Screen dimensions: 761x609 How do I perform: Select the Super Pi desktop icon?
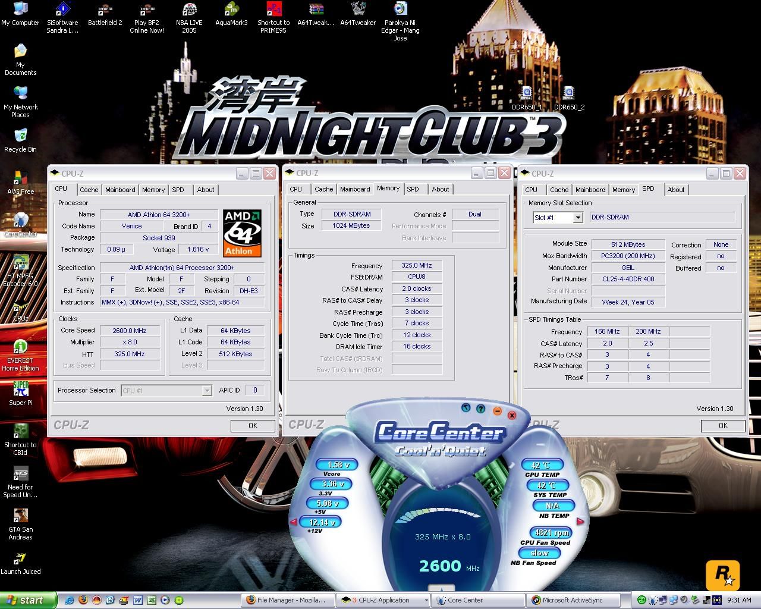coord(20,394)
